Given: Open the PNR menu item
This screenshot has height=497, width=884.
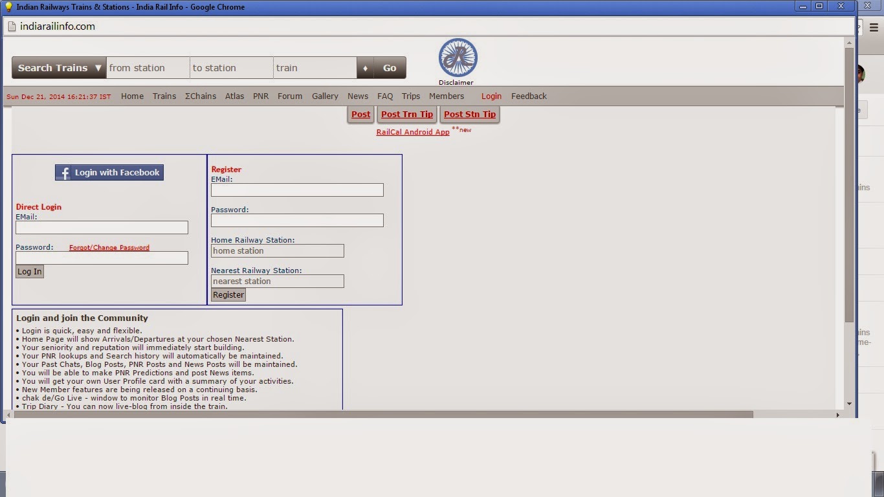Looking at the screenshot, I should tap(261, 96).
